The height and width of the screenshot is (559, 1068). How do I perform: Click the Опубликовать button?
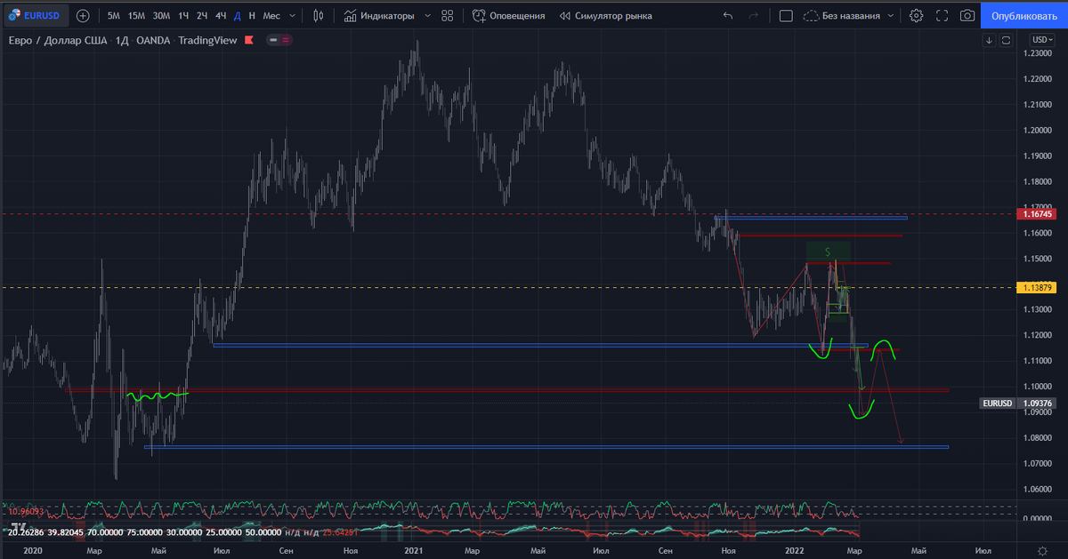pos(1023,15)
